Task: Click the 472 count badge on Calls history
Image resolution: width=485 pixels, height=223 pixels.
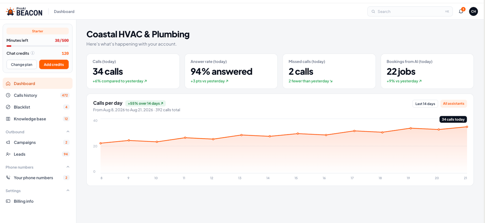Action: [65, 95]
